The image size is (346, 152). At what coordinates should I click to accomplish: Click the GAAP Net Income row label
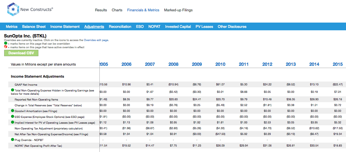tap(26, 85)
